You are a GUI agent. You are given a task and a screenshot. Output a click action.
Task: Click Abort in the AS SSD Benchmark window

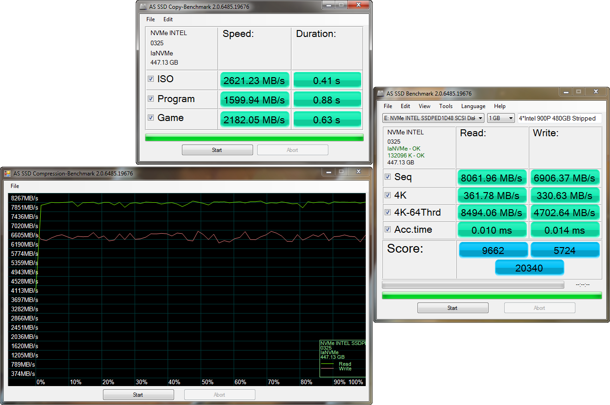coord(539,308)
